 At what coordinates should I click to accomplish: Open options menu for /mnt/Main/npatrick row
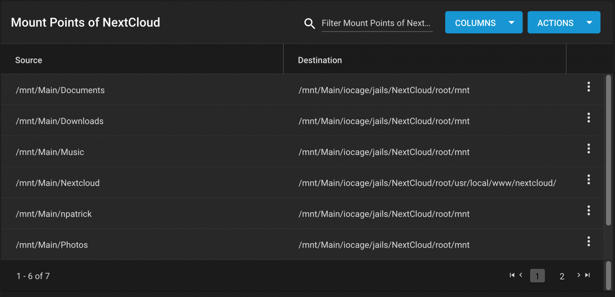pyautogui.click(x=588, y=210)
